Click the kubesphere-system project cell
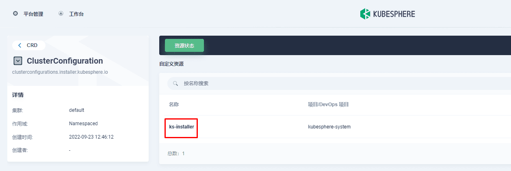 (x=329, y=127)
